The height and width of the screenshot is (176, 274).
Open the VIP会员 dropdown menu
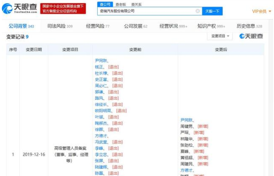[x=261, y=11]
